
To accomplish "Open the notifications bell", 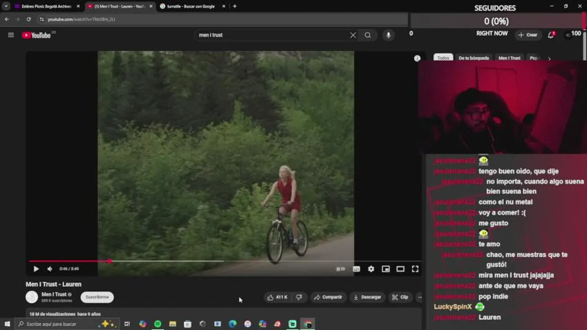I will pos(551,35).
